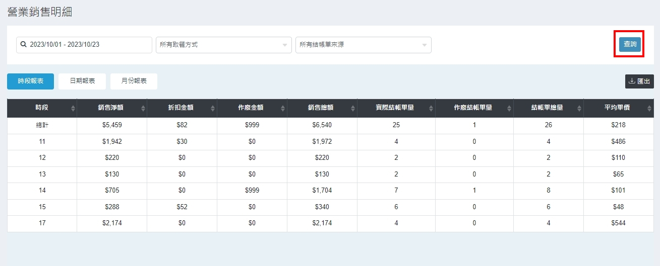Select the 總計 row in the table
The image size is (660, 266).
click(42, 125)
